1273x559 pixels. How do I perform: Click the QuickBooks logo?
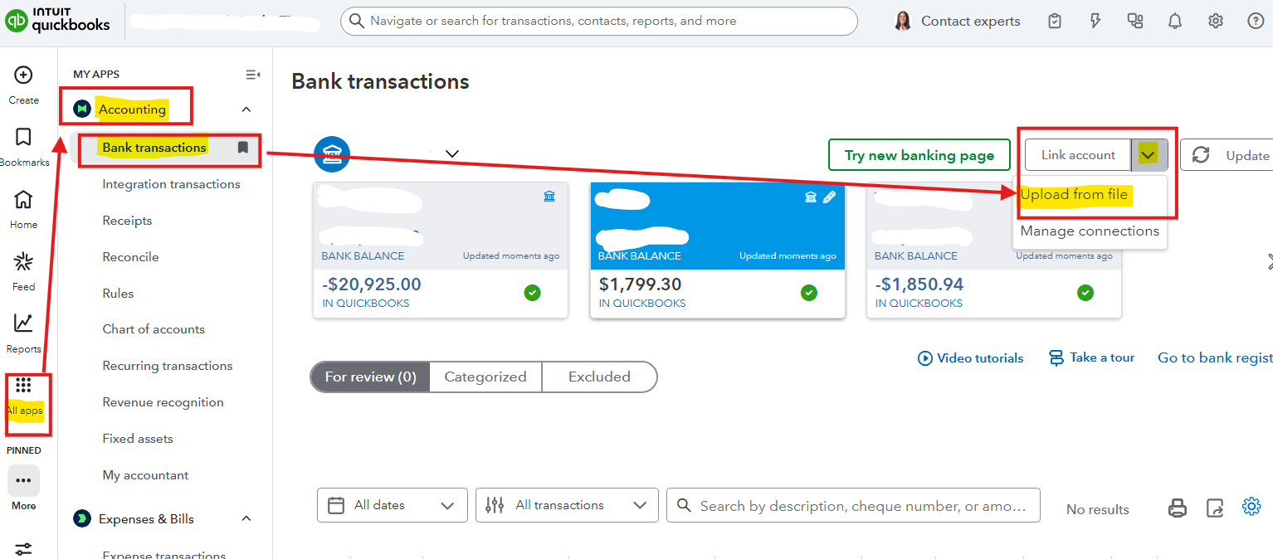pos(57,21)
